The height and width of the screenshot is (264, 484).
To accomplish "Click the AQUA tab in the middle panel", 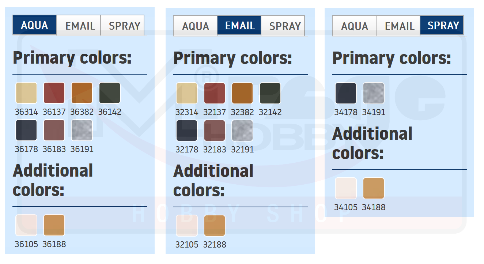I will (x=195, y=26).
